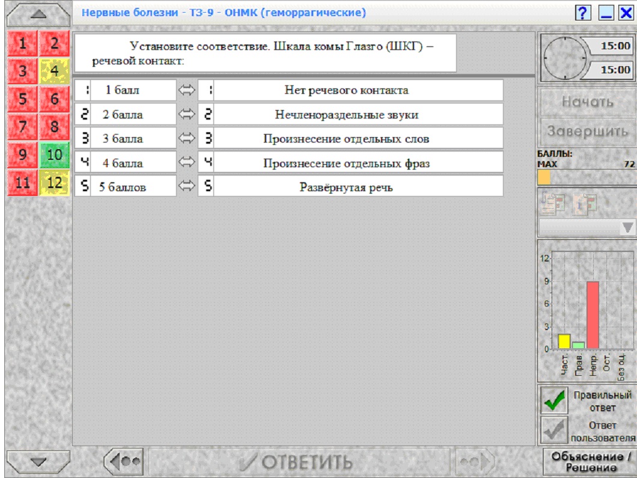Click match arrow beside '3 балла'

(187, 138)
